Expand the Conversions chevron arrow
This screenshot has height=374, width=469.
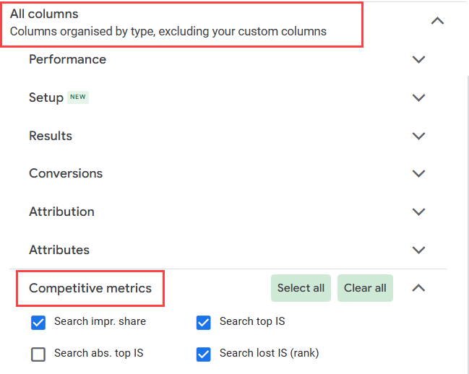tap(418, 174)
